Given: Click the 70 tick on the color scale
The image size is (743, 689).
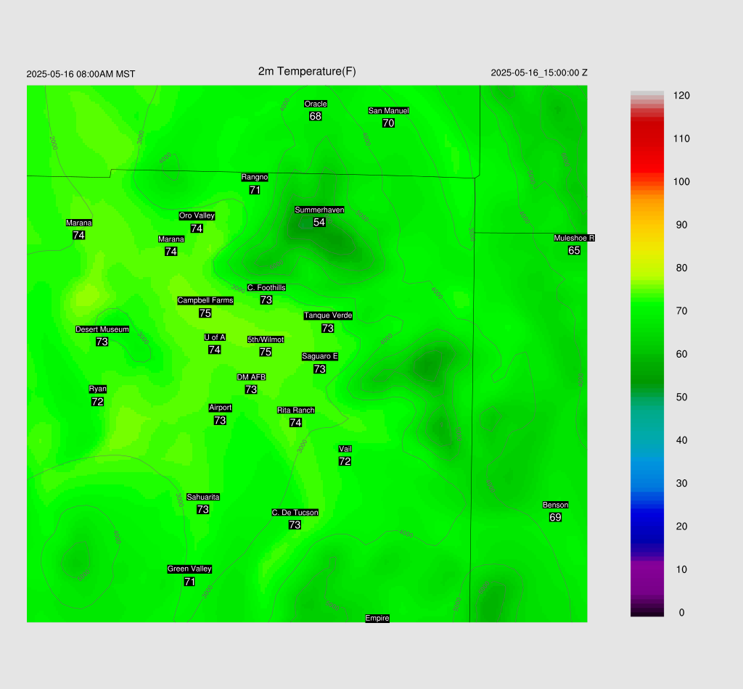Looking at the screenshot, I should coord(681,310).
